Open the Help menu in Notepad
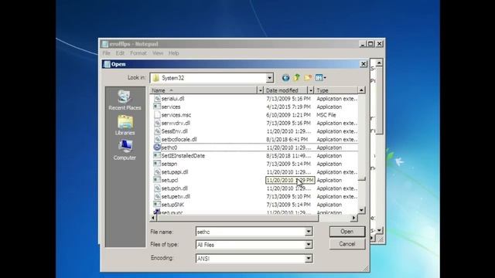 click(173, 53)
